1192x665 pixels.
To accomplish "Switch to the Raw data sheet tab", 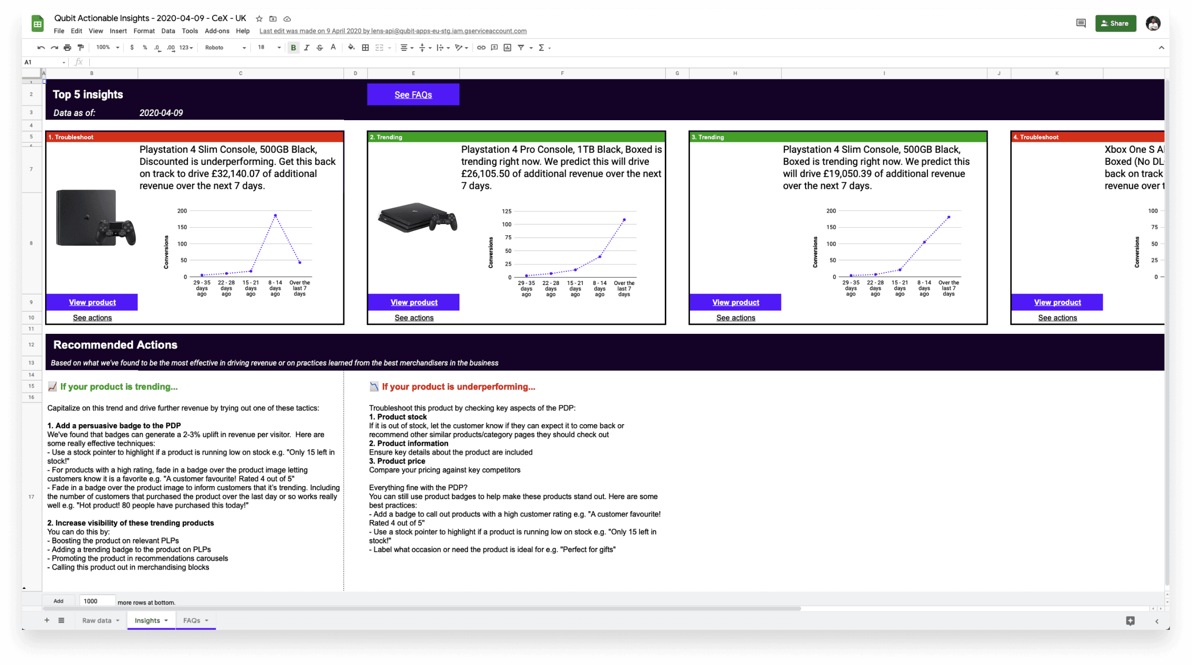I will (97, 620).
